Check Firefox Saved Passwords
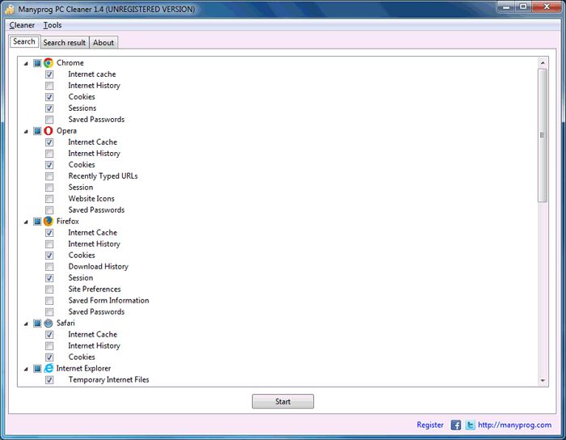The width and height of the screenshot is (566, 440). click(49, 312)
